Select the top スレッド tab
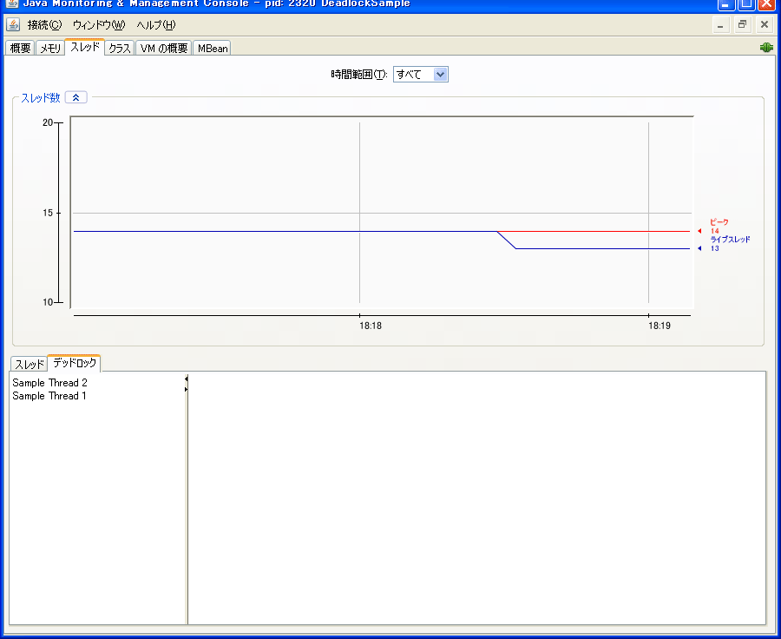Image resolution: width=781 pixels, height=639 pixels. click(85, 47)
